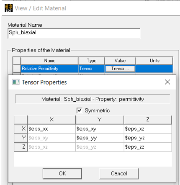The width and height of the screenshot is (180, 185).
Task: Edit the $eps_xx tensor cell
Action: [x=51, y=129]
